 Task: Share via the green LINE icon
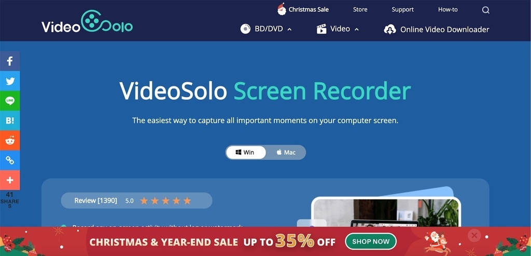pos(10,101)
